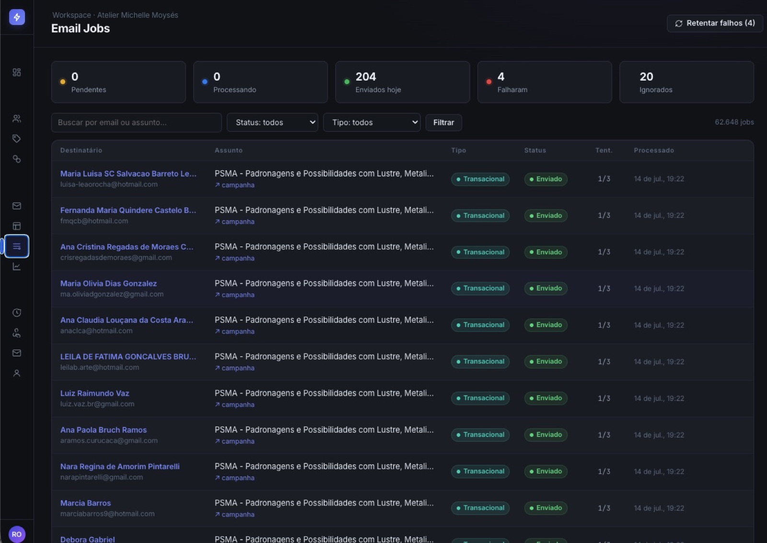The width and height of the screenshot is (767, 543).
Task: Open recipient Debora Gabriel
Action: (x=88, y=539)
